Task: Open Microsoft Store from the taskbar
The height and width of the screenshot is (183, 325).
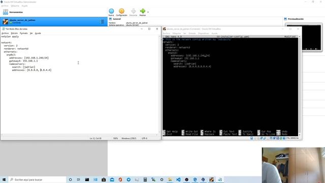Action: coord(104,179)
